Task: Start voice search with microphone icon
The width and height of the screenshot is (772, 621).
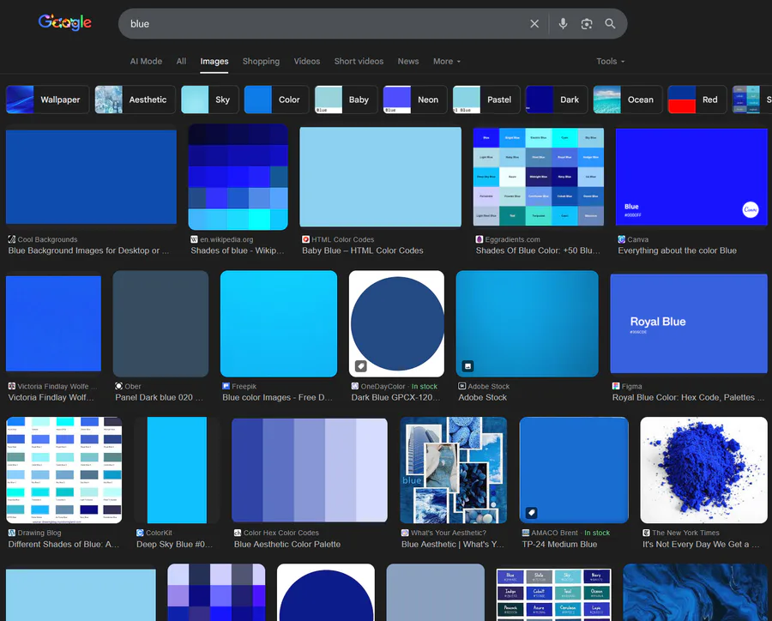Action: pyautogui.click(x=563, y=24)
